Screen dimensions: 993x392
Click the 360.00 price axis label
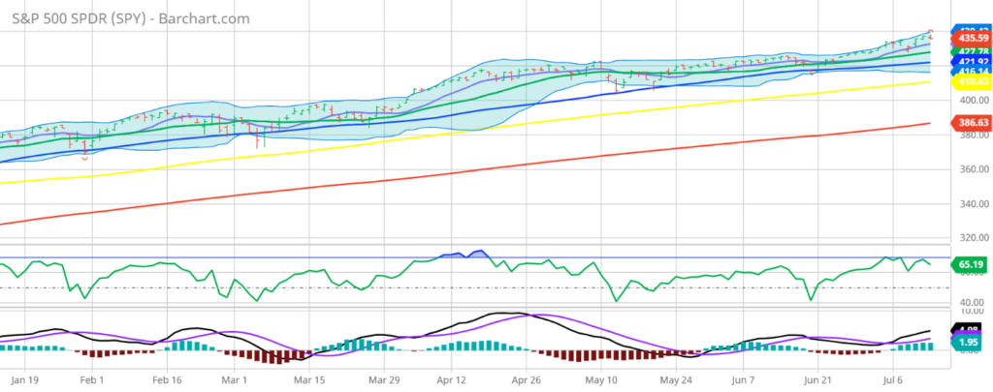coord(973,169)
